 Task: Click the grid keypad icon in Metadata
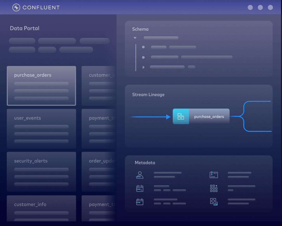(214, 188)
